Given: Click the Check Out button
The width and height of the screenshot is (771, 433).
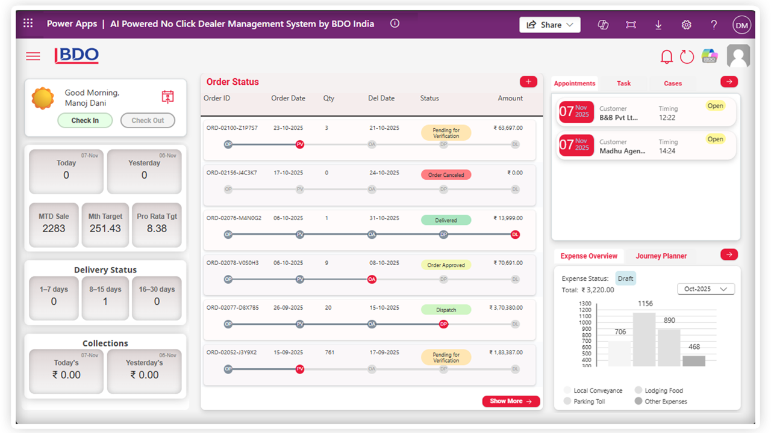Looking at the screenshot, I should click(148, 120).
